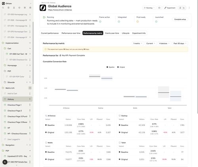Open options dots for HP - Checkout Success

(30, 133)
